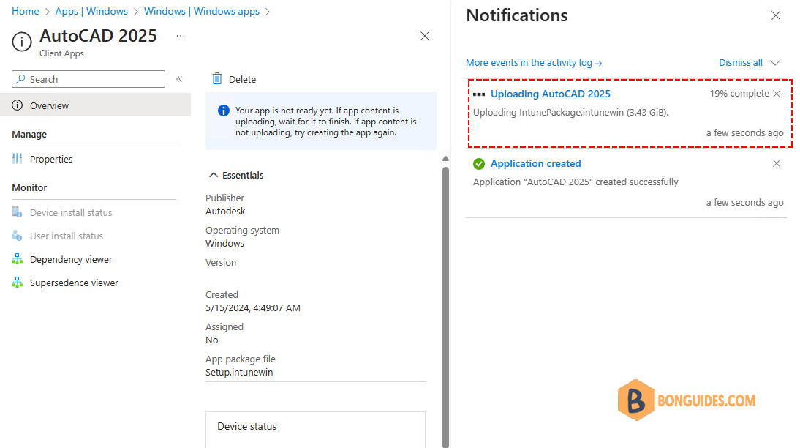
Task: Close the Notifications panel
Action: (776, 16)
